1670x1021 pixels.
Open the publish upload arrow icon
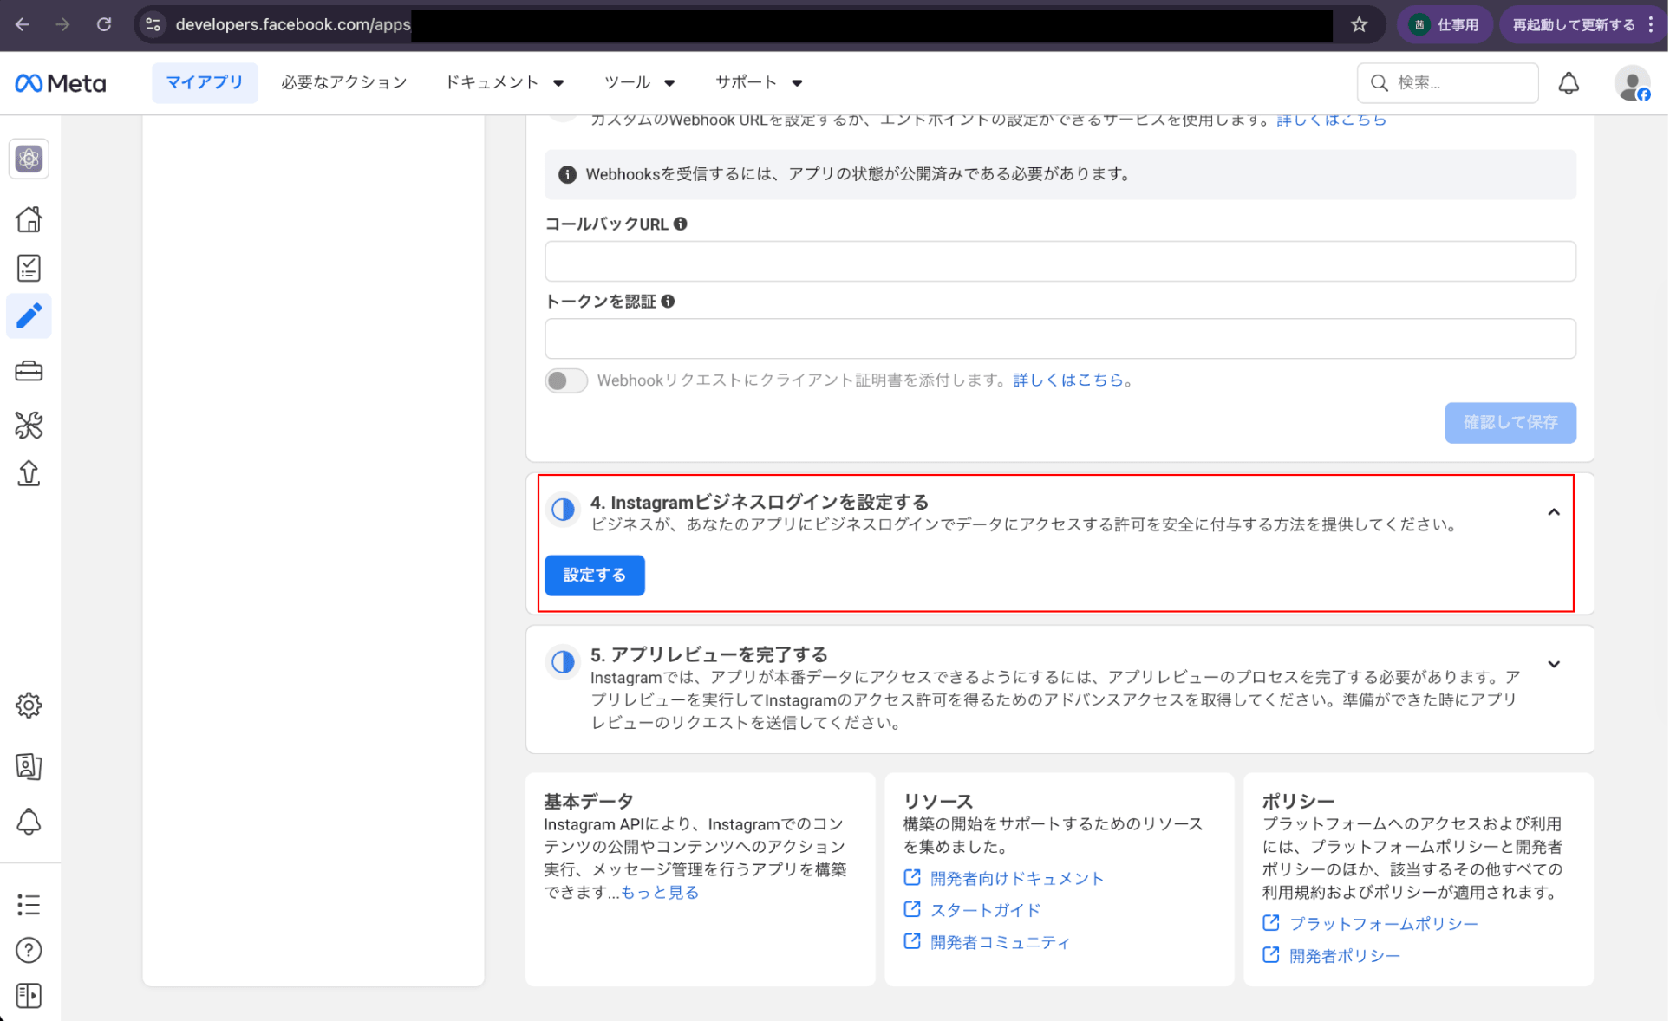pyautogui.click(x=29, y=473)
